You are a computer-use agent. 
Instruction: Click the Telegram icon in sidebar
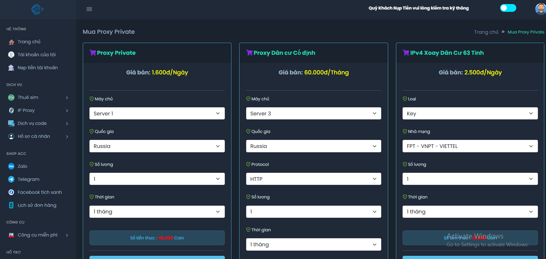(x=11, y=179)
